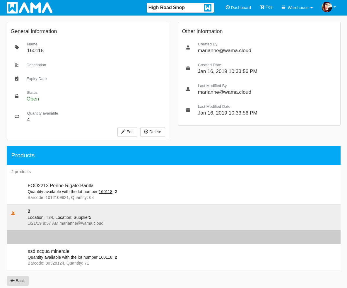Click the Last Modified Date calendar icon
Screen dimensions: 347x288
pyautogui.click(x=188, y=110)
